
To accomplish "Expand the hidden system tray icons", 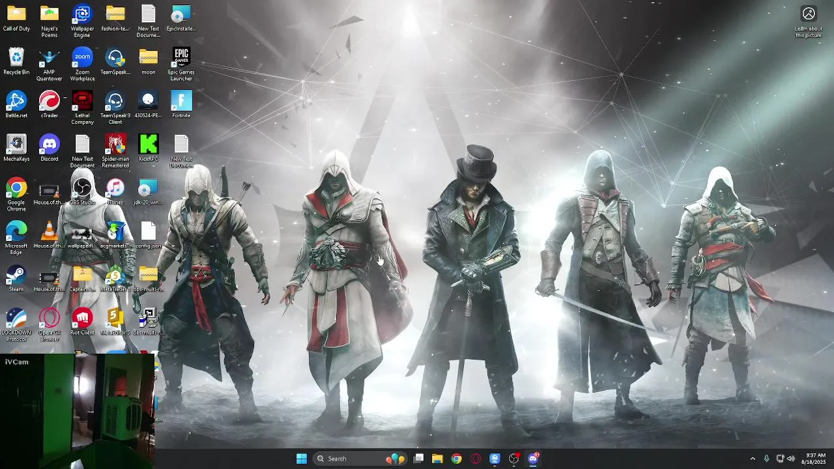I will click(x=753, y=459).
